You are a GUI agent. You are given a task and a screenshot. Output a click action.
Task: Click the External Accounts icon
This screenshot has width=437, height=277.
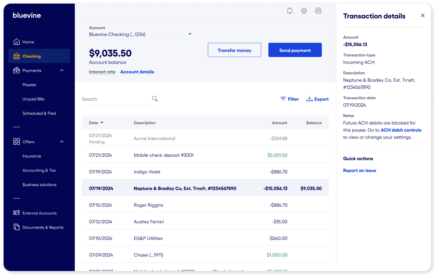16,213
